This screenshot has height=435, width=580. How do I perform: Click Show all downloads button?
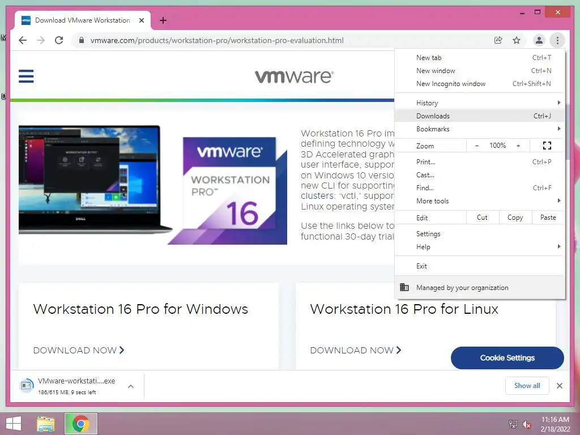click(527, 386)
